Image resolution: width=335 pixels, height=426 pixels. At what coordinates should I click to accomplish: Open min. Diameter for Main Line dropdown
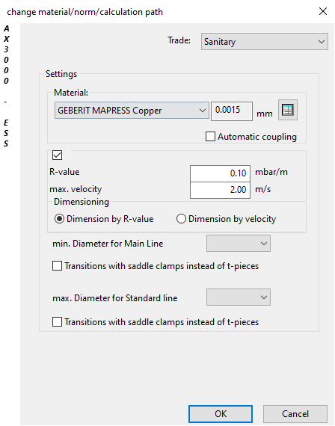tap(239, 244)
